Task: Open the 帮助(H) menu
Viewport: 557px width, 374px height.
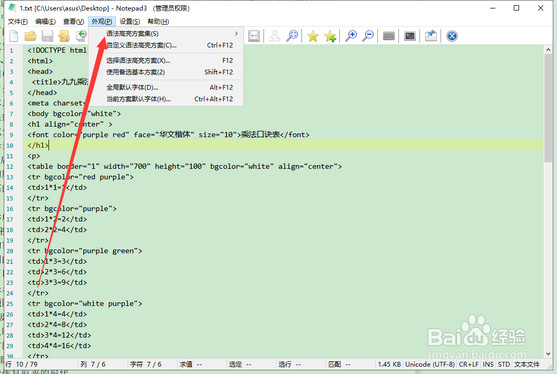Action: (158, 21)
